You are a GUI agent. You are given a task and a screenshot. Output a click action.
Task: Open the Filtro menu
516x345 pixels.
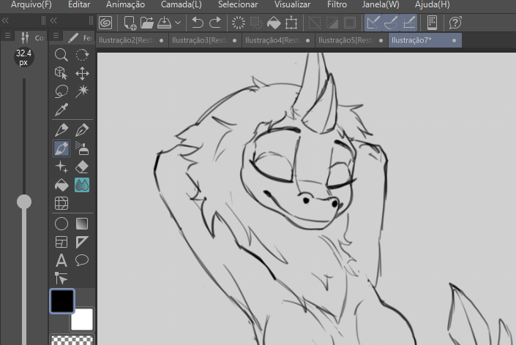coord(337,4)
